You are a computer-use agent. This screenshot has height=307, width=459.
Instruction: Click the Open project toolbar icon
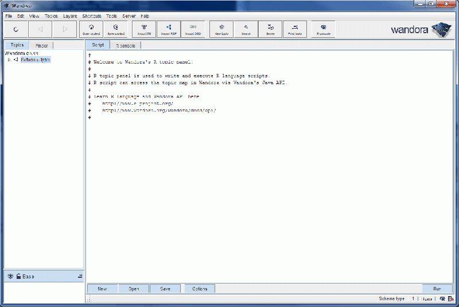pos(91,29)
